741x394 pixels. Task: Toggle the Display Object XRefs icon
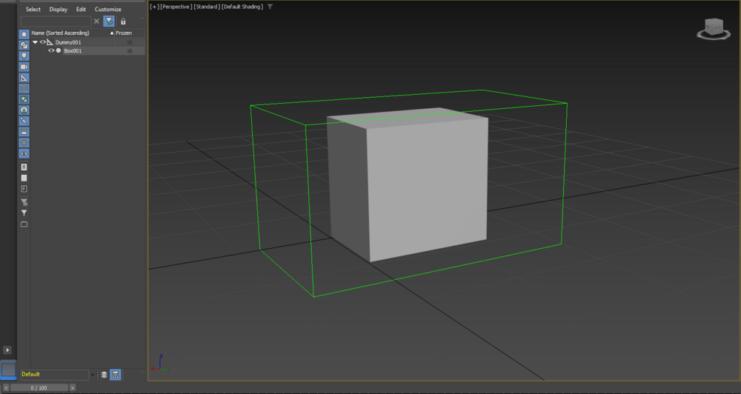[x=24, y=110]
